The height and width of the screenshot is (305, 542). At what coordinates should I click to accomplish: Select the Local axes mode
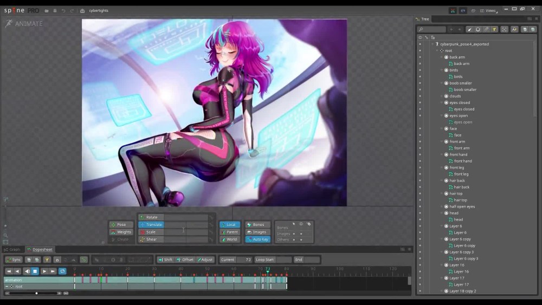tap(229, 224)
